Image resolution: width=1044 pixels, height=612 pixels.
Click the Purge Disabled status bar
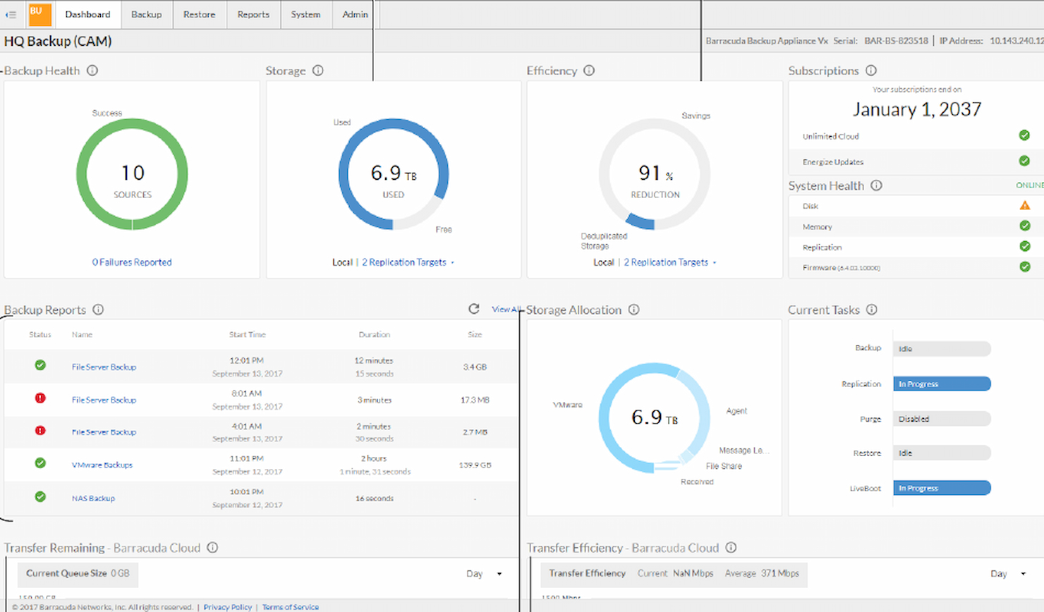942,419
